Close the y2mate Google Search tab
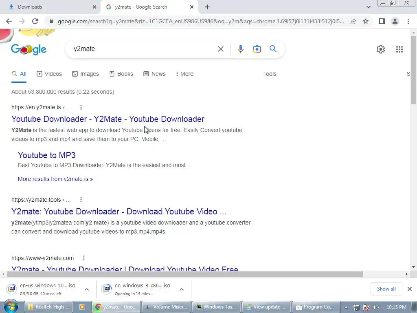This screenshot has width=417, height=313. pyautogui.click(x=192, y=7)
